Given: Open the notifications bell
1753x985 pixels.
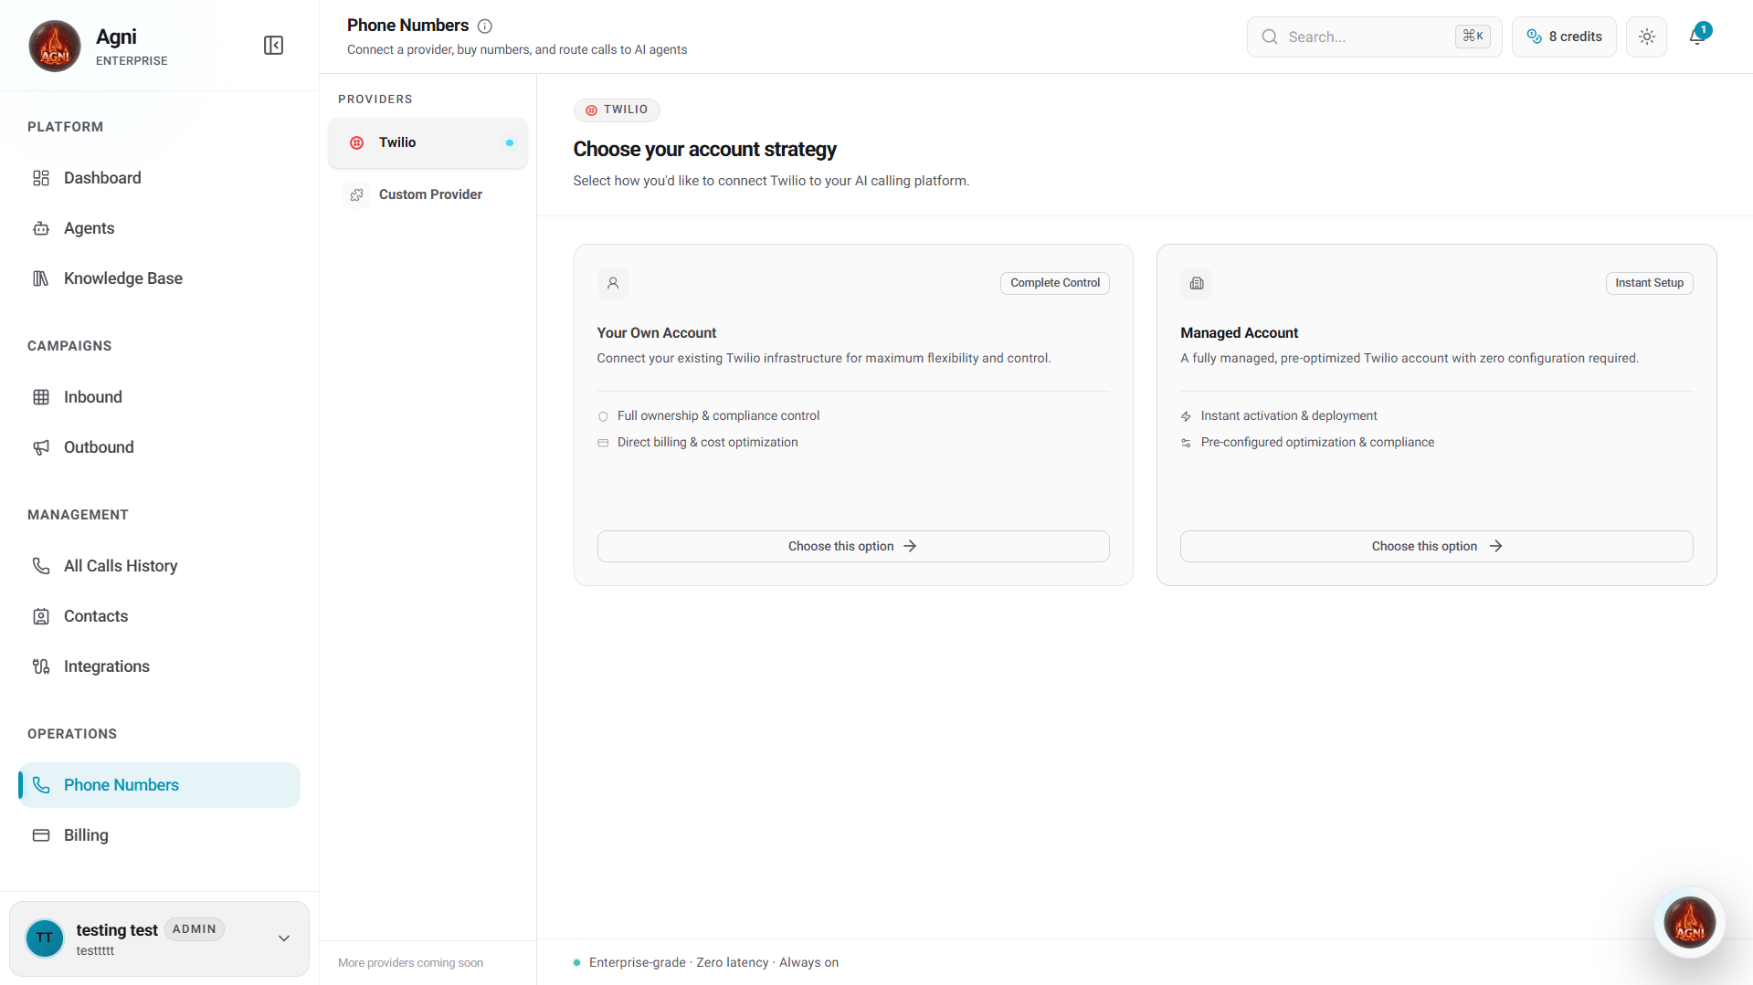Looking at the screenshot, I should point(1697,37).
